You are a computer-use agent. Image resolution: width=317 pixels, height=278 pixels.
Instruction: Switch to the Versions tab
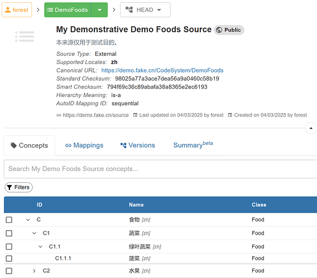click(138, 145)
